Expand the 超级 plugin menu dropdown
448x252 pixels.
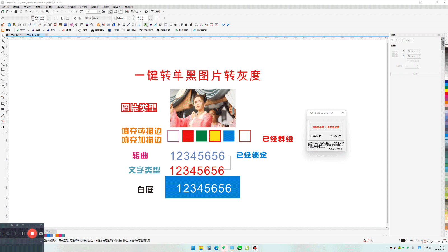tap(59, 30)
